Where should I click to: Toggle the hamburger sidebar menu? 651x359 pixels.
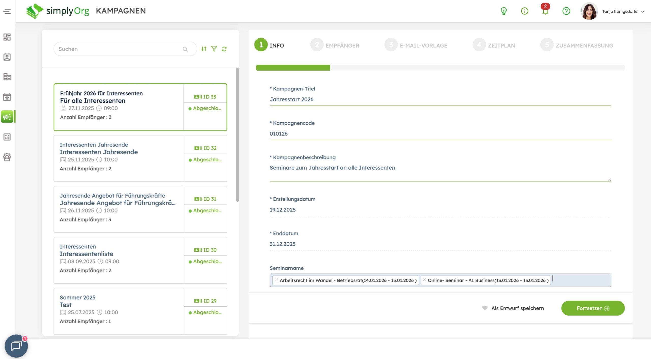click(x=7, y=11)
